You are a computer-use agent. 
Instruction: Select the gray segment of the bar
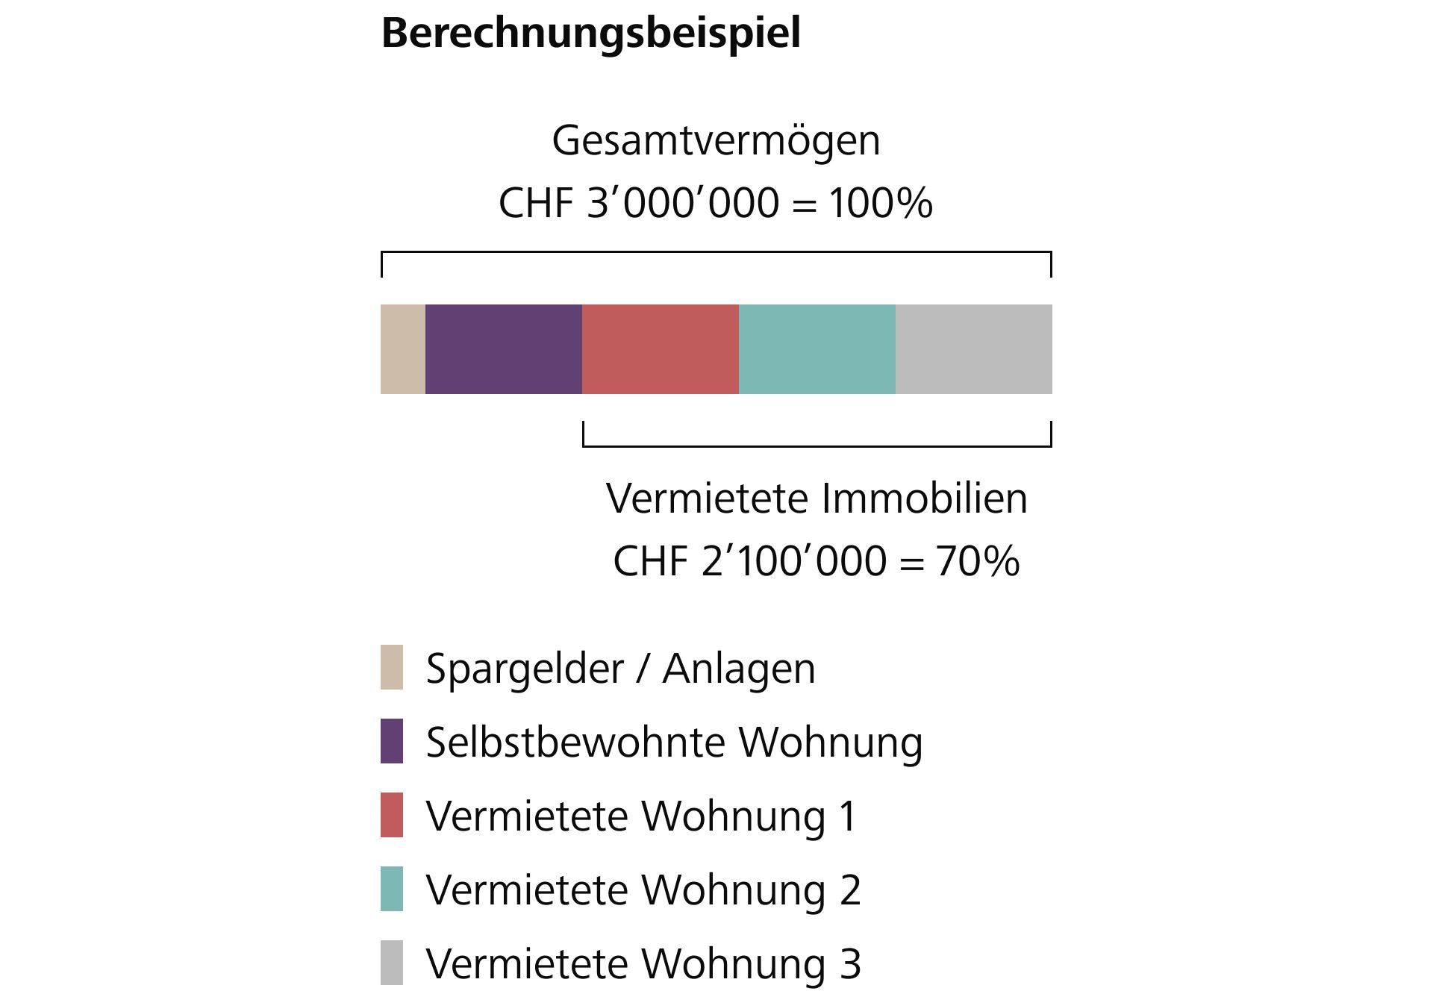click(x=974, y=349)
